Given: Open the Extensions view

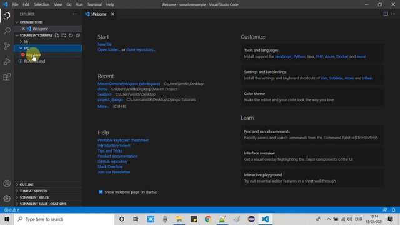Looking at the screenshot, I should click(x=7, y=77).
